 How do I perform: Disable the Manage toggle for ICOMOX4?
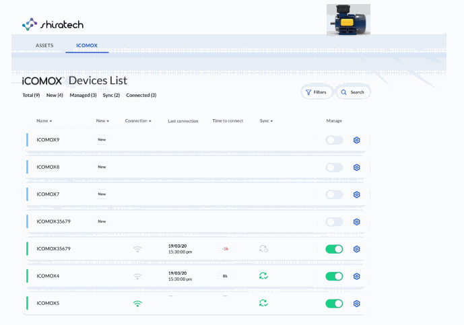coord(334,276)
